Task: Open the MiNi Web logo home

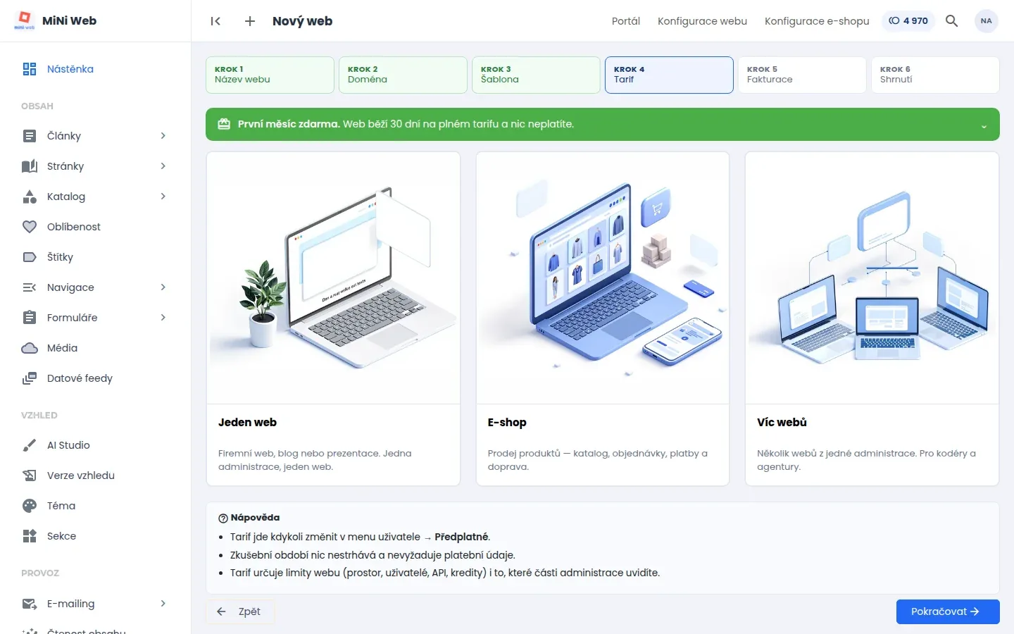Action: click(55, 20)
